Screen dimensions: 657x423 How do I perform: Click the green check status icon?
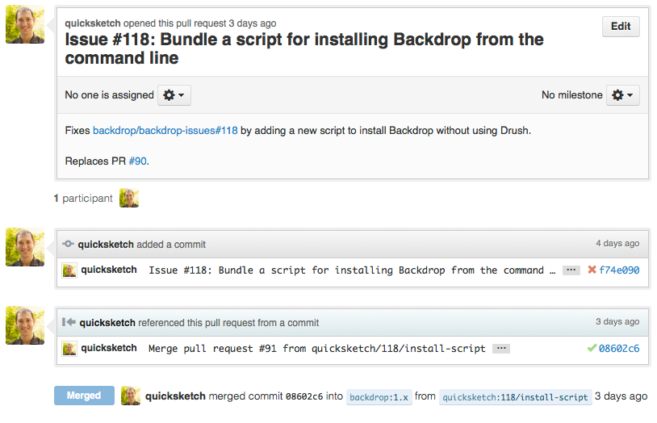tap(592, 348)
